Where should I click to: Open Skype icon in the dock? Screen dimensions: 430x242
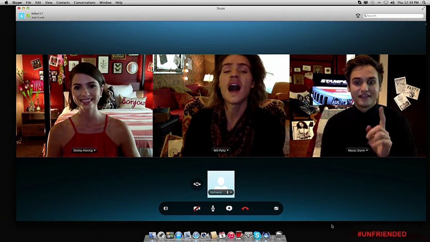257,235
